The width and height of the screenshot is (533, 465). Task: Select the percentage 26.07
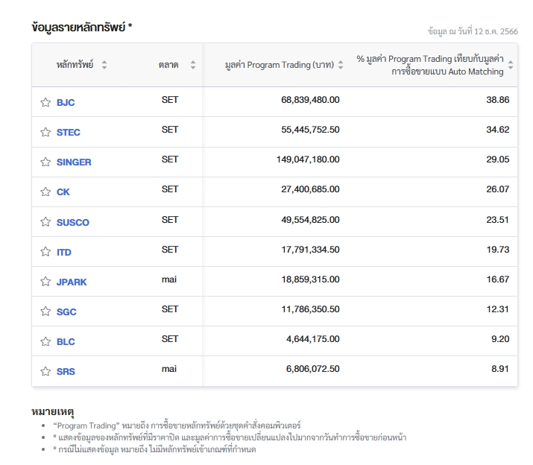[498, 189]
